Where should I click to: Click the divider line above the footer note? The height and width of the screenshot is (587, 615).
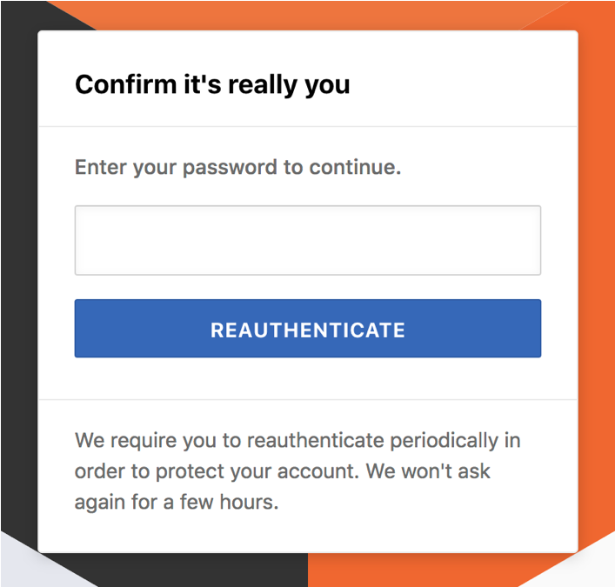[x=308, y=399]
